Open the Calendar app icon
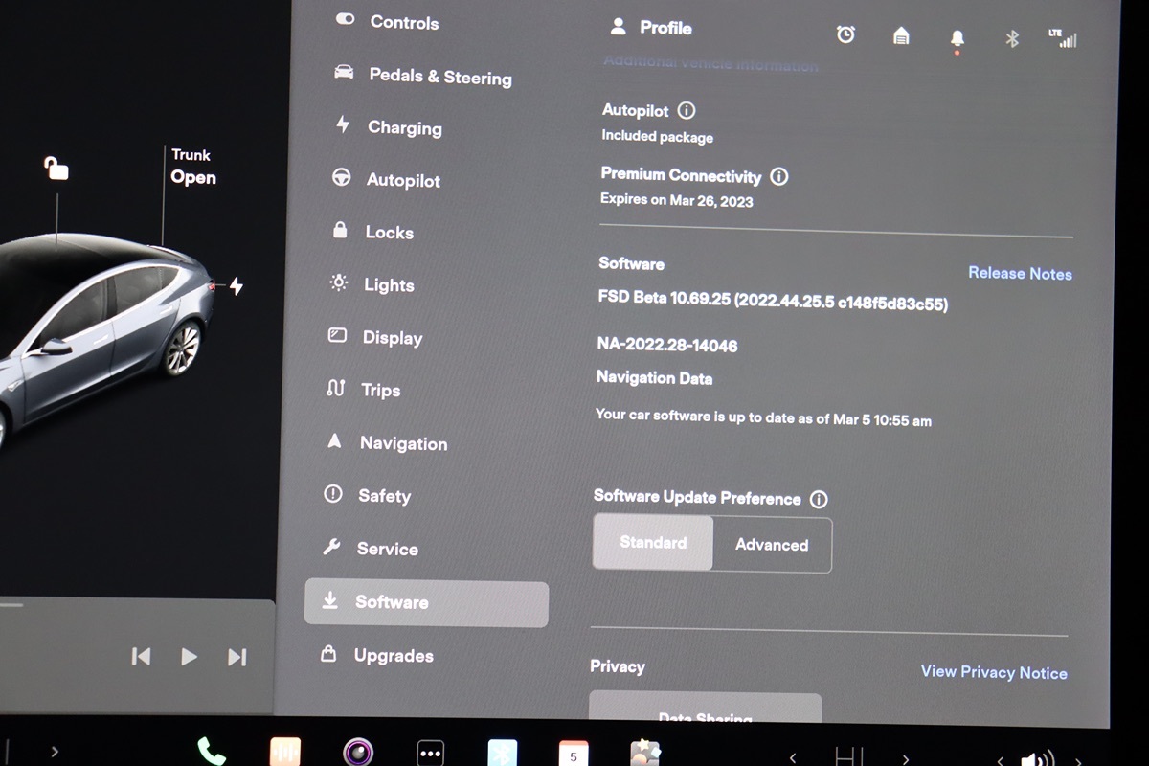Screen dimensions: 1149x766 pos(573,754)
